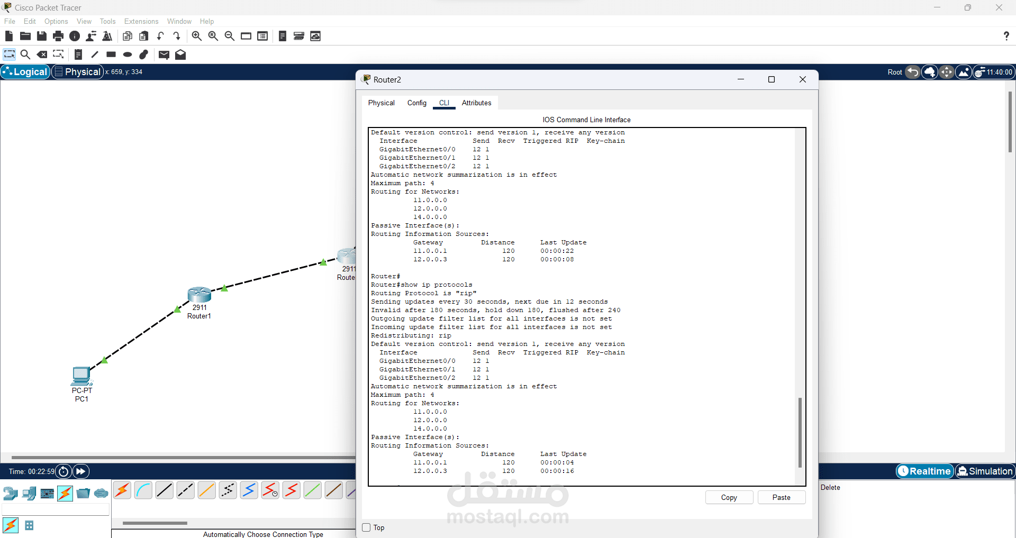This screenshot has height=538, width=1016.
Task: Pick the draw line tool
Action: [95, 54]
